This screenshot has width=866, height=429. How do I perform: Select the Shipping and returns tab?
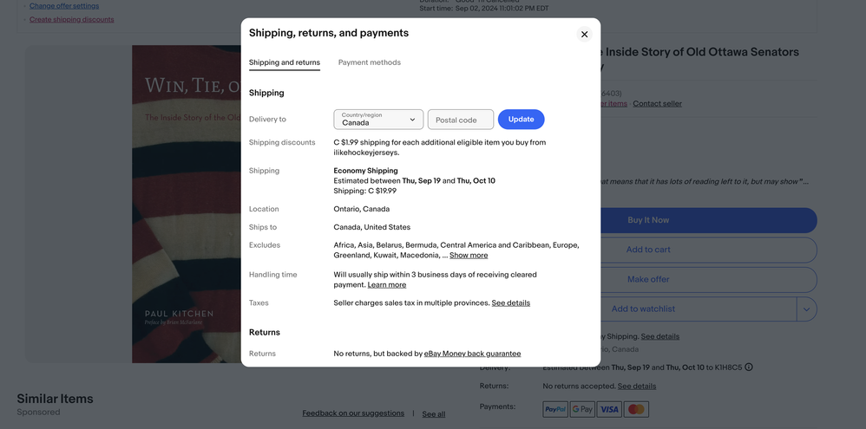point(284,62)
